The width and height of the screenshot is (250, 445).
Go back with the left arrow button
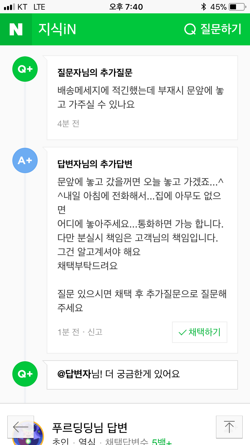[x=21, y=427]
